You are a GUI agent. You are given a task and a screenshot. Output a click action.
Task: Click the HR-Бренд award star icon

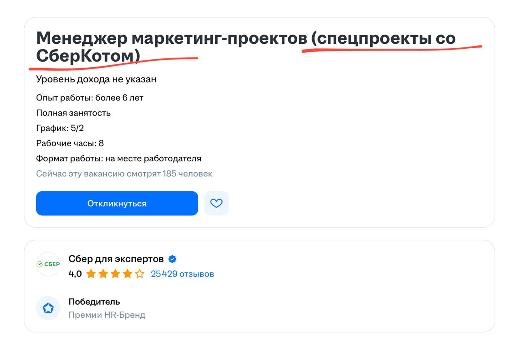48,308
